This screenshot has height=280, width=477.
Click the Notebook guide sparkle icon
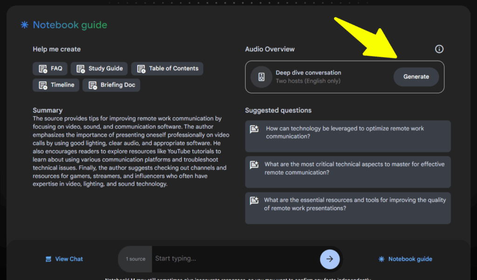24,25
